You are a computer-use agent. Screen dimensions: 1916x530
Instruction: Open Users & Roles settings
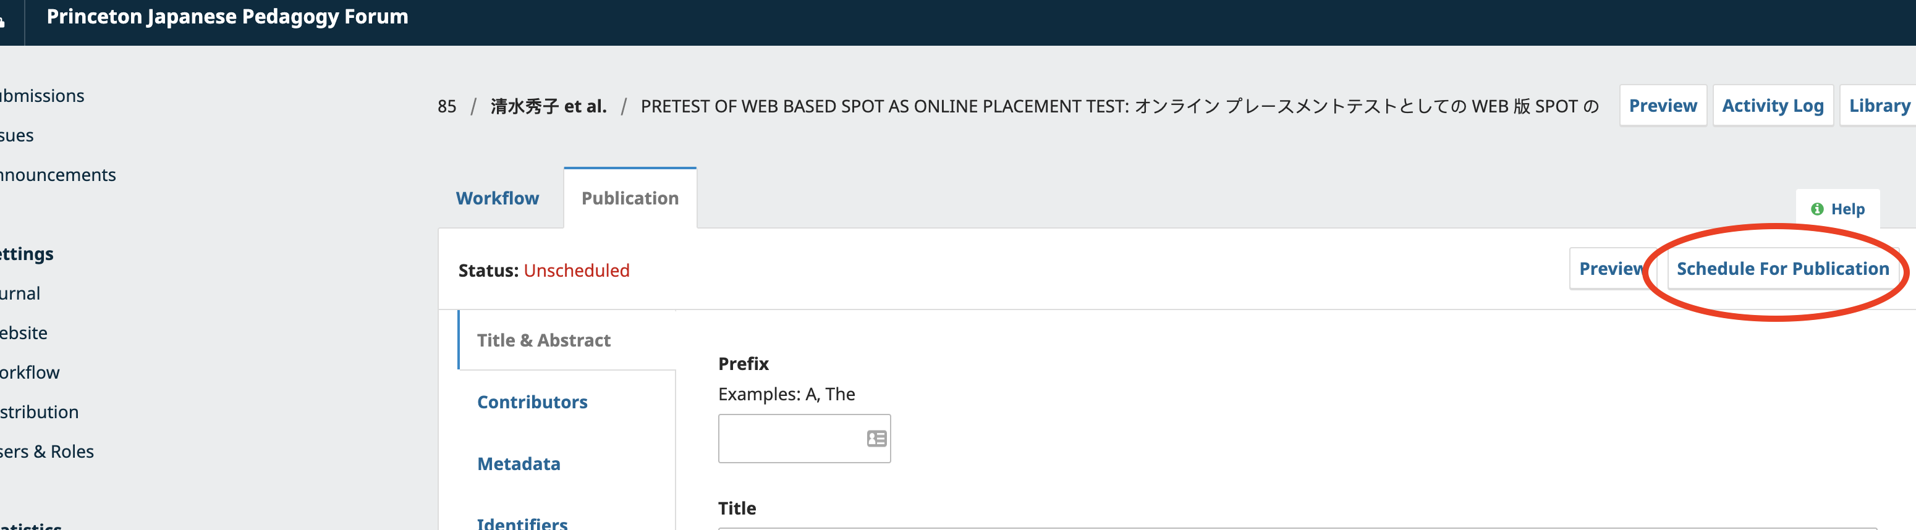point(46,451)
